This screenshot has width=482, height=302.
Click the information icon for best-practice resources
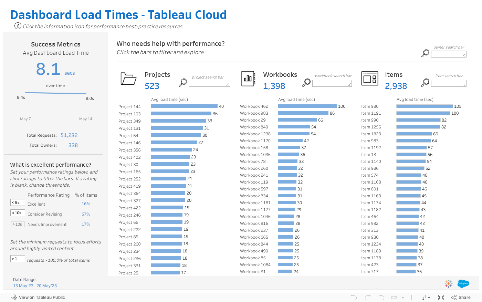tap(18, 26)
